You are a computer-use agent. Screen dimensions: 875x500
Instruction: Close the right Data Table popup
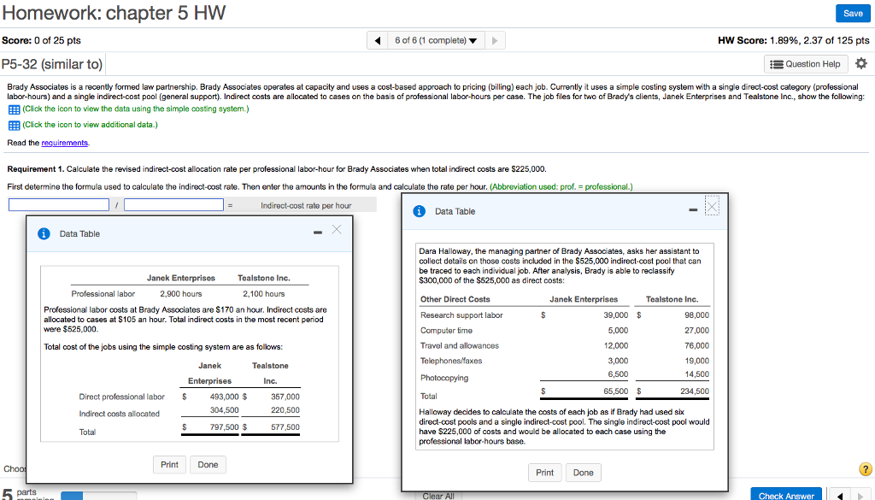pos(713,208)
